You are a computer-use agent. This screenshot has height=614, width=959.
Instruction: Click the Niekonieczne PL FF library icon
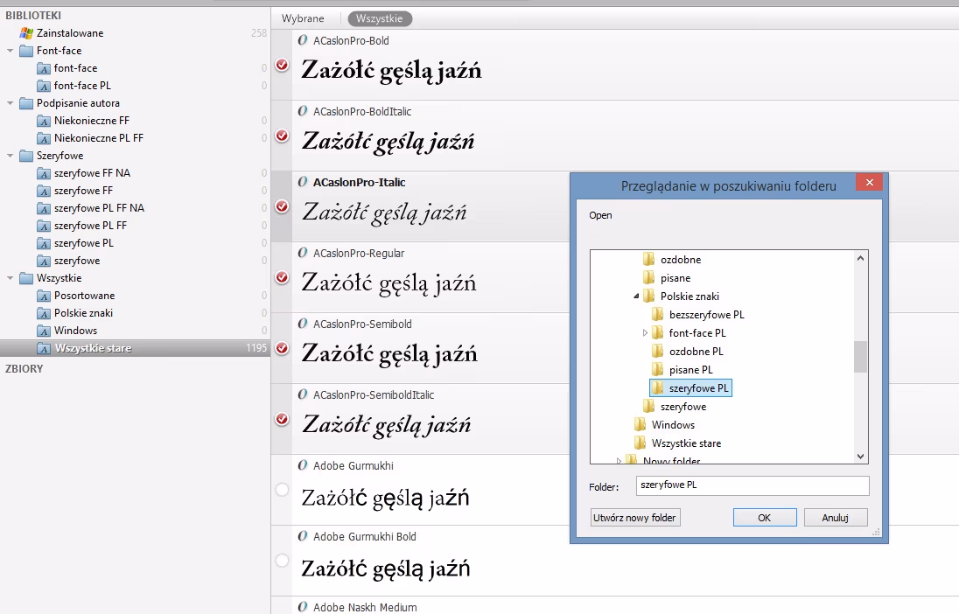click(44, 138)
